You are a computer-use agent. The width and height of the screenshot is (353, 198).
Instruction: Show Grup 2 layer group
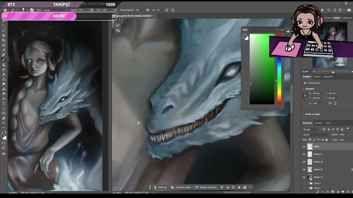[304, 183]
